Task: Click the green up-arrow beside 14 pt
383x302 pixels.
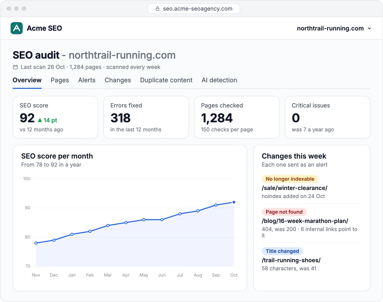Action: point(40,120)
